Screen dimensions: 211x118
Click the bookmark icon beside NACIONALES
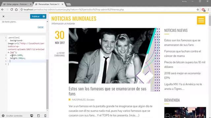[70, 100]
